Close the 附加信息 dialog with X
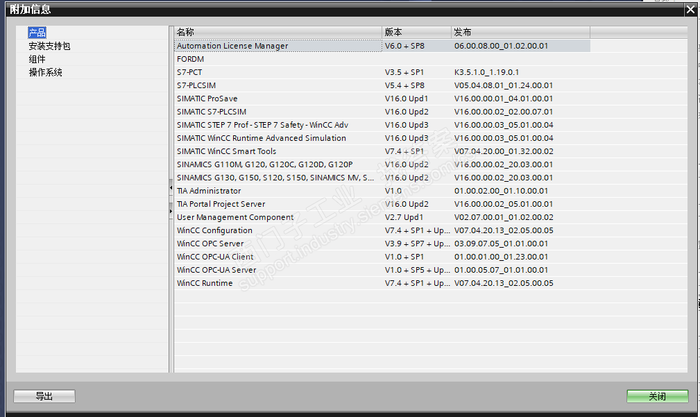This screenshot has height=417, width=700. click(x=690, y=10)
